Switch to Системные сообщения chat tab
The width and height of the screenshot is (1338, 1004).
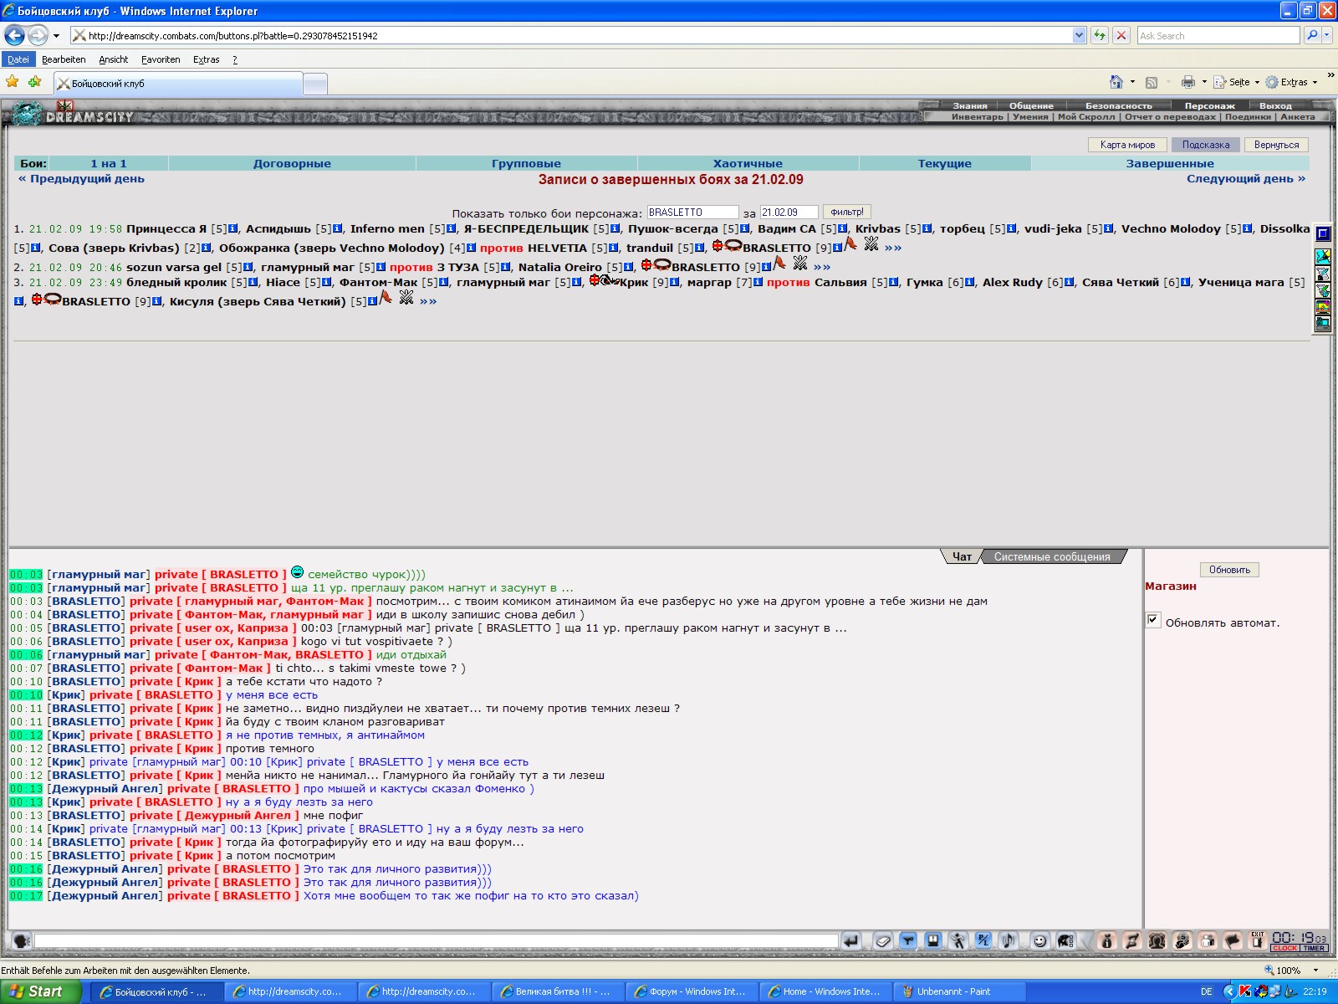click(x=1052, y=557)
